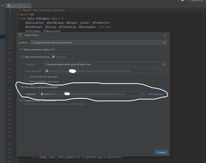Click the Python file icon on editor tab
The image size is (206, 163).
click(x=9, y=6)
